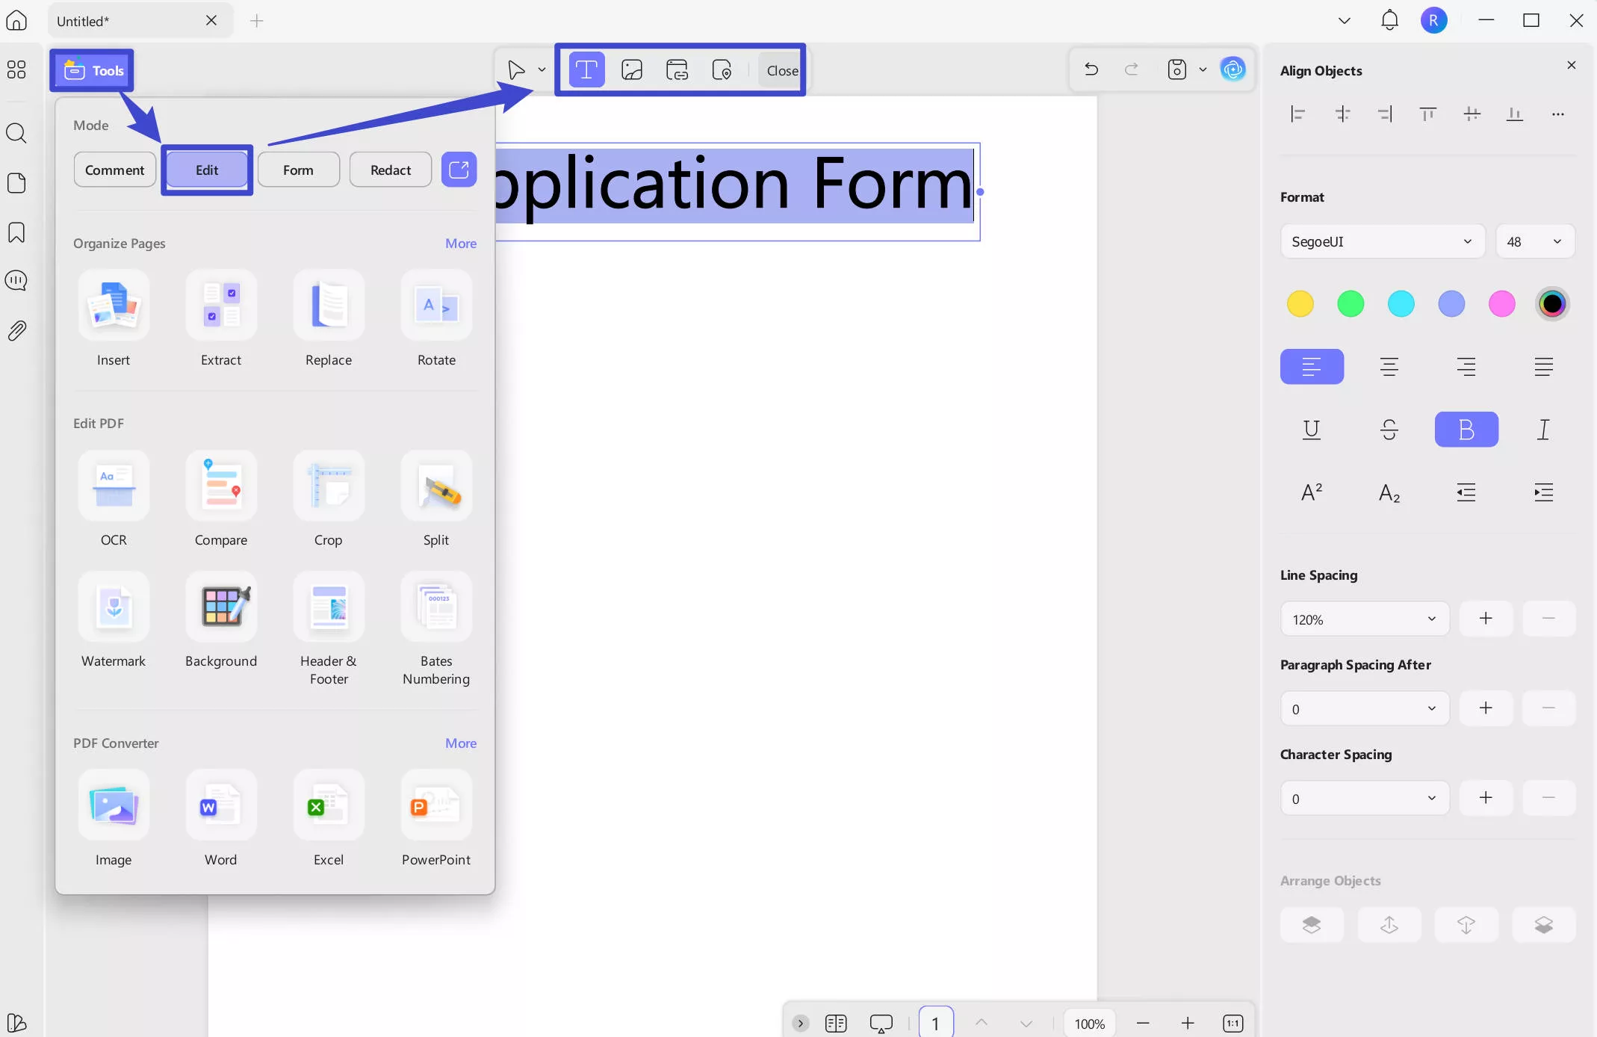This screenshot has height=1037, width=1597.
Task: Switch to Redact mode
Action: tap(391, 170)
